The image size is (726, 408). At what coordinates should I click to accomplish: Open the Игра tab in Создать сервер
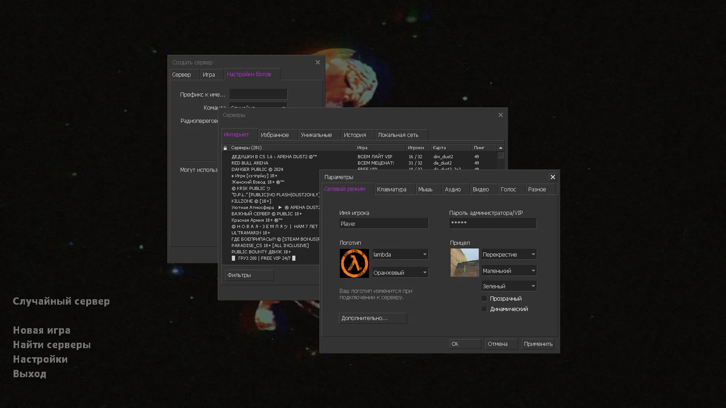click(x=212, y=74)
